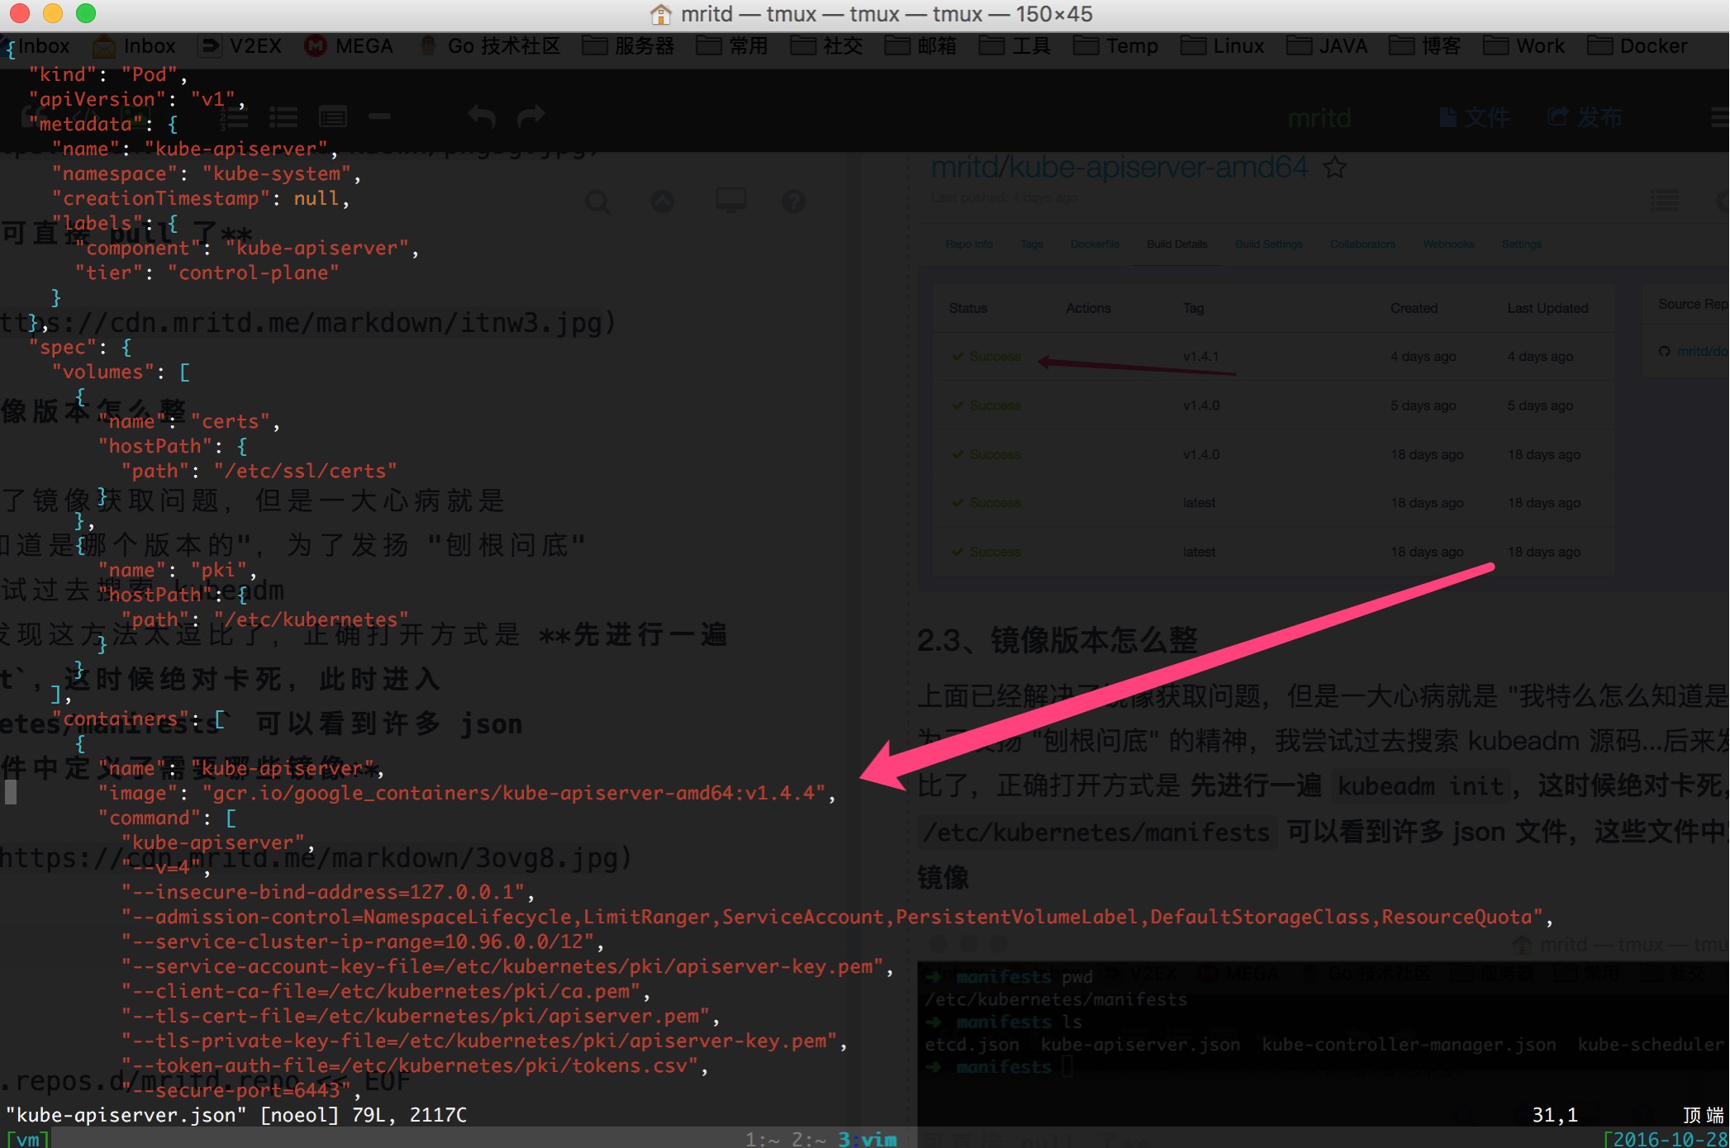The height and width of the screenshot is (1148, 1730).
Task: Click the horizontal rule dash icon
Action: point(379,117)
